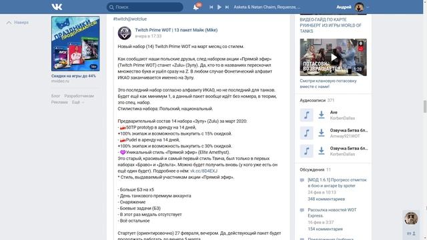Play the Потасовка возвращается video
The height and width of the screenshot is (240, 427).
coord(334,57)
